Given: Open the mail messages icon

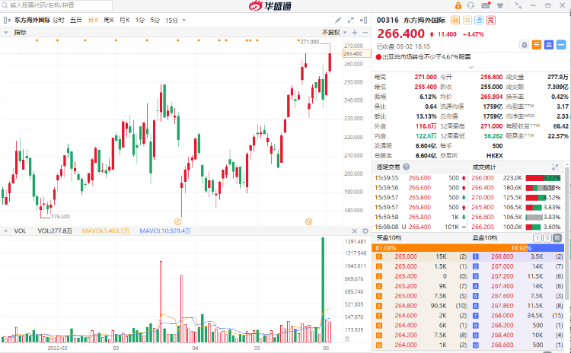Looking at the screenshot, I should [x=486, y=5].
